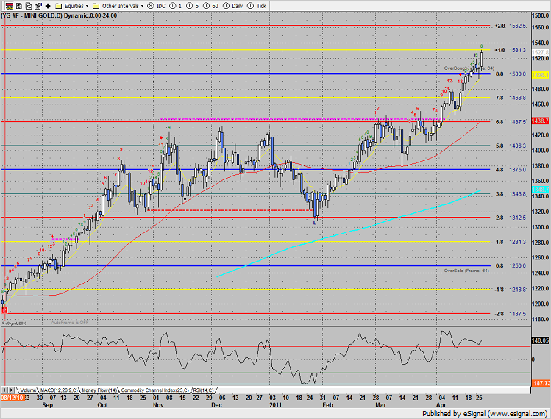Click the third toolbar stacked pages icon

[x=29, y=6]
